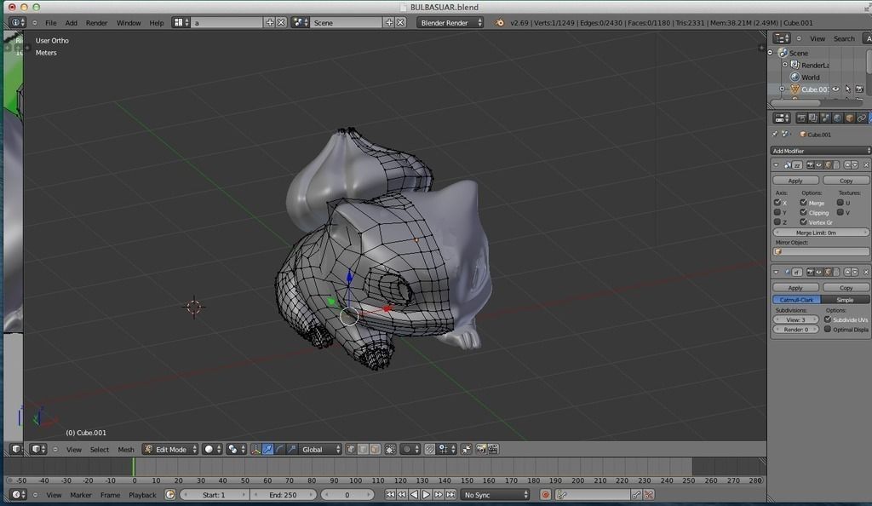Open the Add Modifier dropdown
The width and height of the screenshot is (872, 506).
821,151
